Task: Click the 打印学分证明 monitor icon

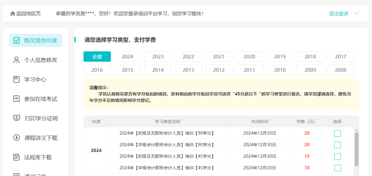Action: (x=16, y=118)
